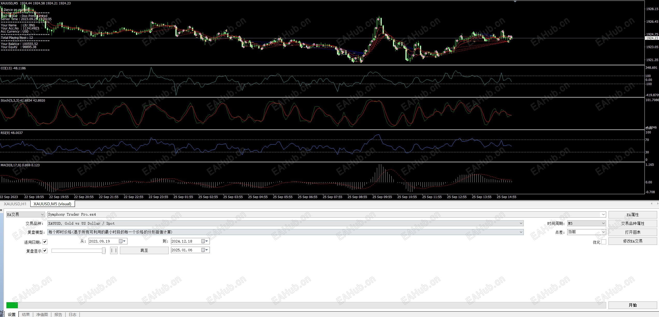Close the strategy tester panel with X
The image size is (659, 317).
(x=2, y=210)
